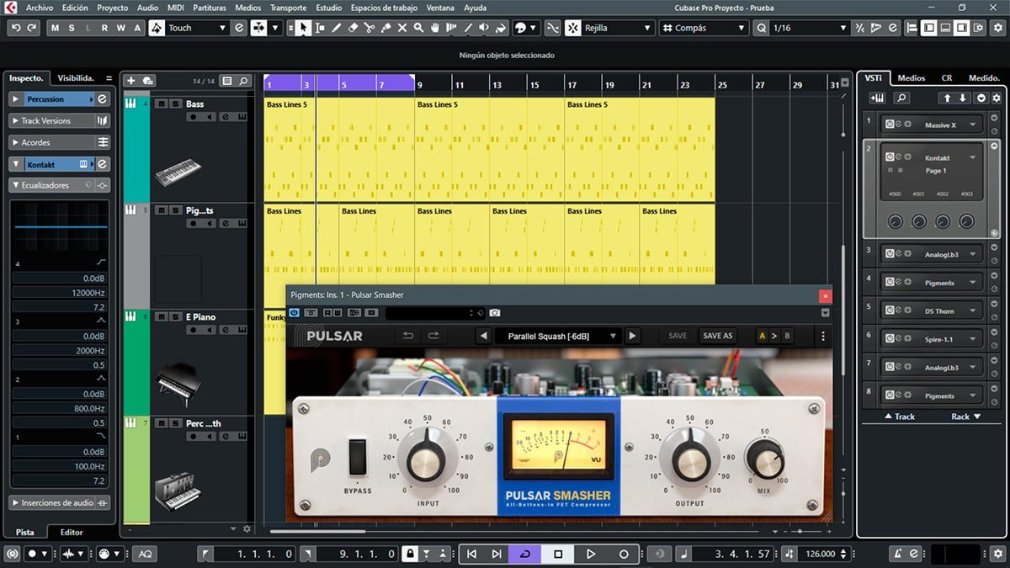
Task: Solo the E Piano track
Action: 174,317
